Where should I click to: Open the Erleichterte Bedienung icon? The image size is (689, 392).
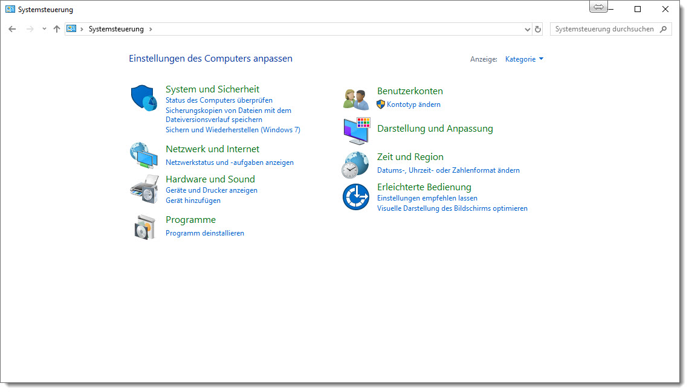tap(355, 197)
